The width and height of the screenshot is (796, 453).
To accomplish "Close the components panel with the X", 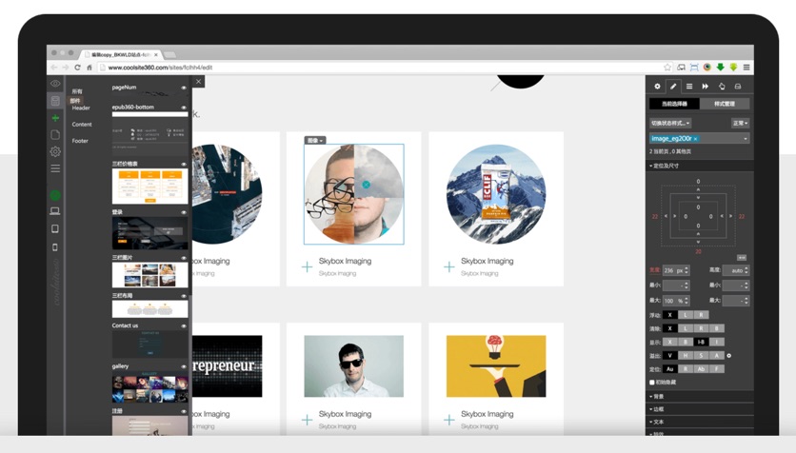I will [x=198, y=81].
